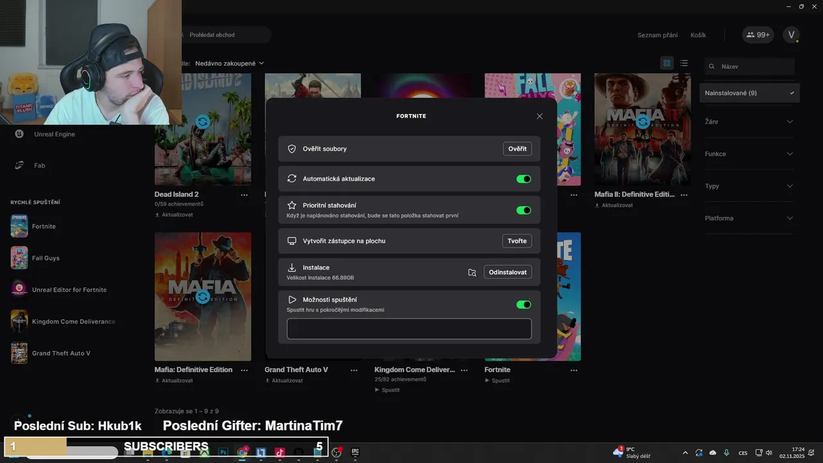
Task: Click the Dead Island 2 game title
Action: [176, 194]
